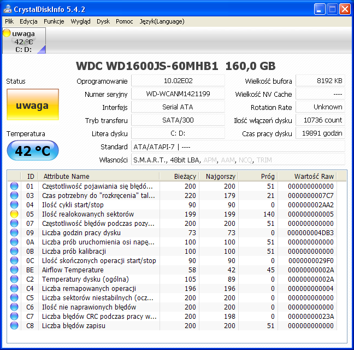Click the drive letter field C: D:
The image size is (354, 350).
(178, 133)
